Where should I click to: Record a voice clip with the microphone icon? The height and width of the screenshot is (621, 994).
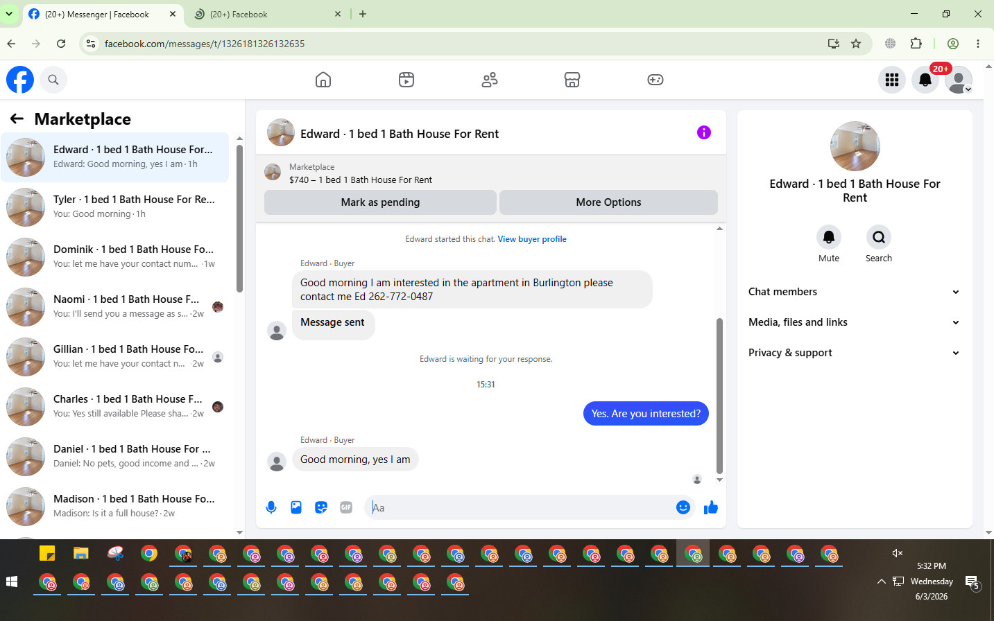point(271,507)
